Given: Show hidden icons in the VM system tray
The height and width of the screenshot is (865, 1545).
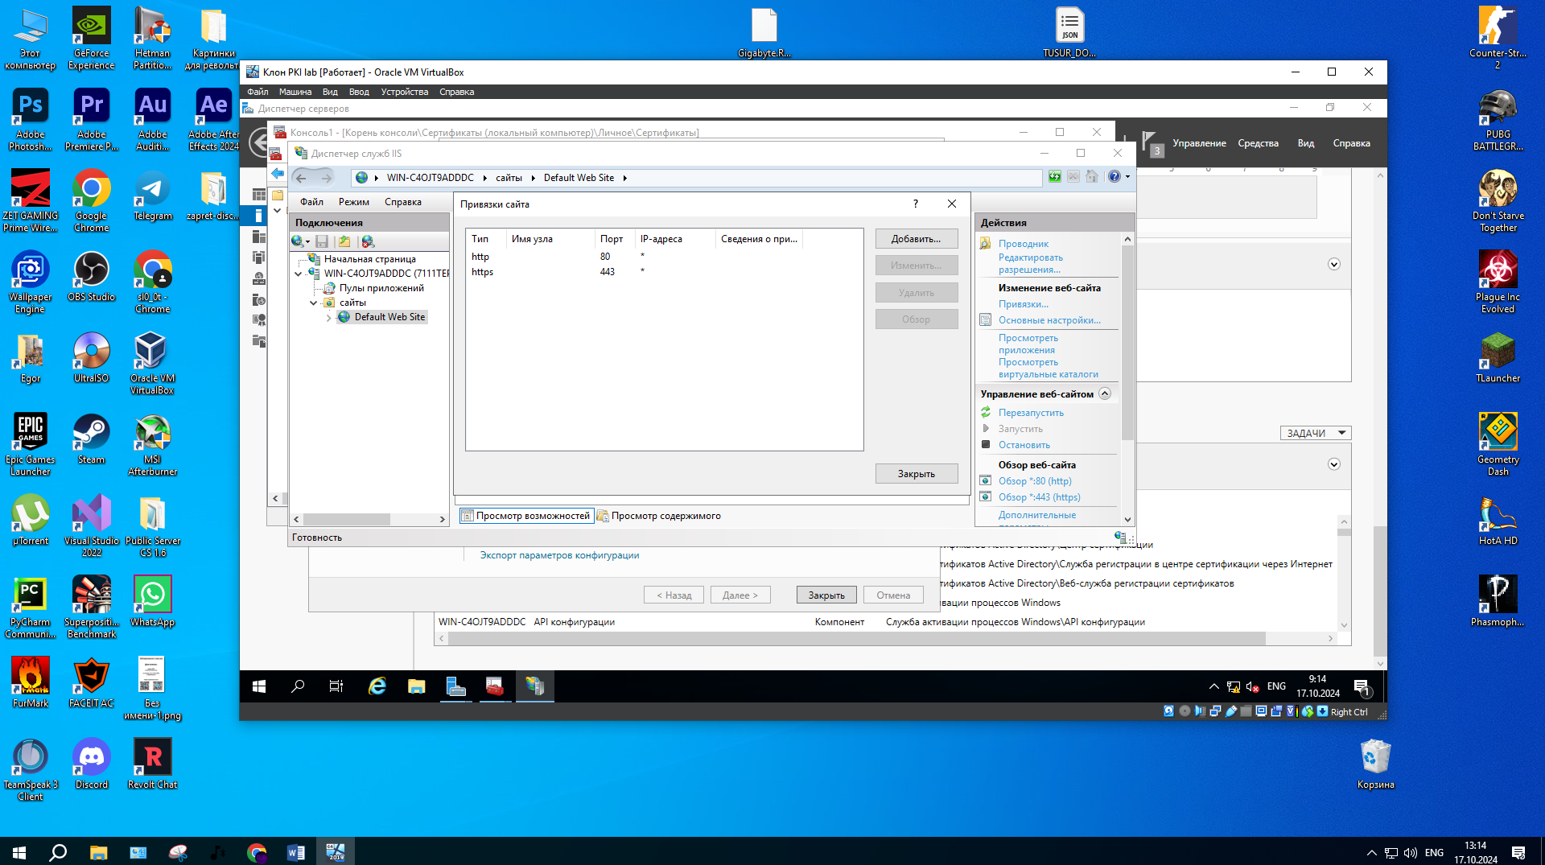Looking at the screenshot, I should point(1213,687).
